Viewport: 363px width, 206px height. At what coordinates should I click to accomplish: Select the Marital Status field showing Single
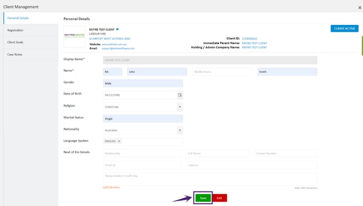(143, 118)
